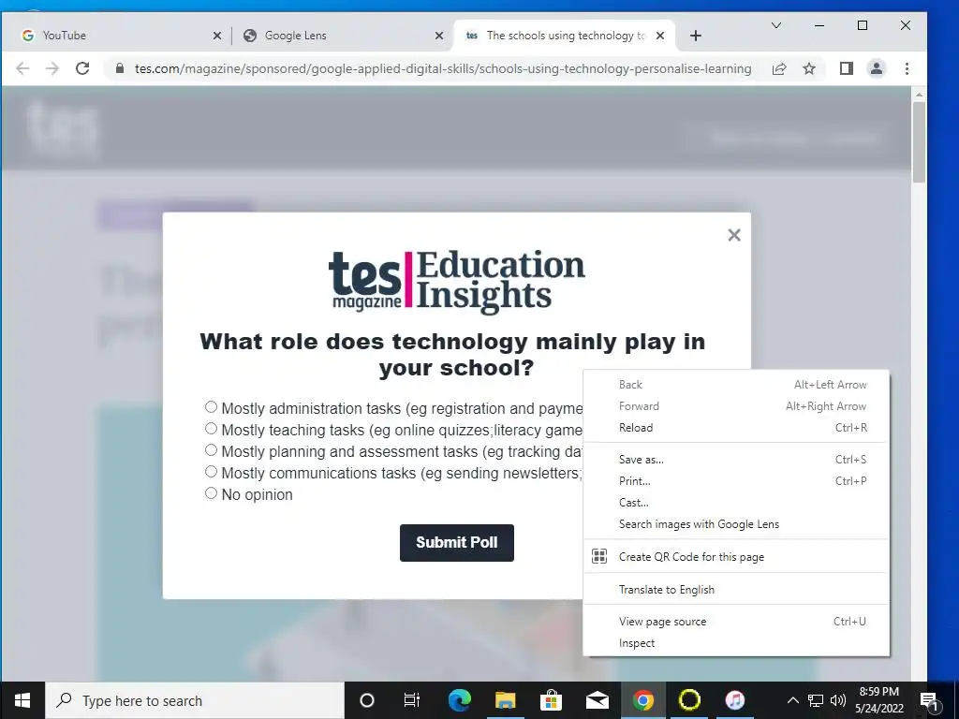Image resolution: width=959 pixels, height=719 pixels.
Task: Click the network tray icon
Action: click(x=816, y=700)
